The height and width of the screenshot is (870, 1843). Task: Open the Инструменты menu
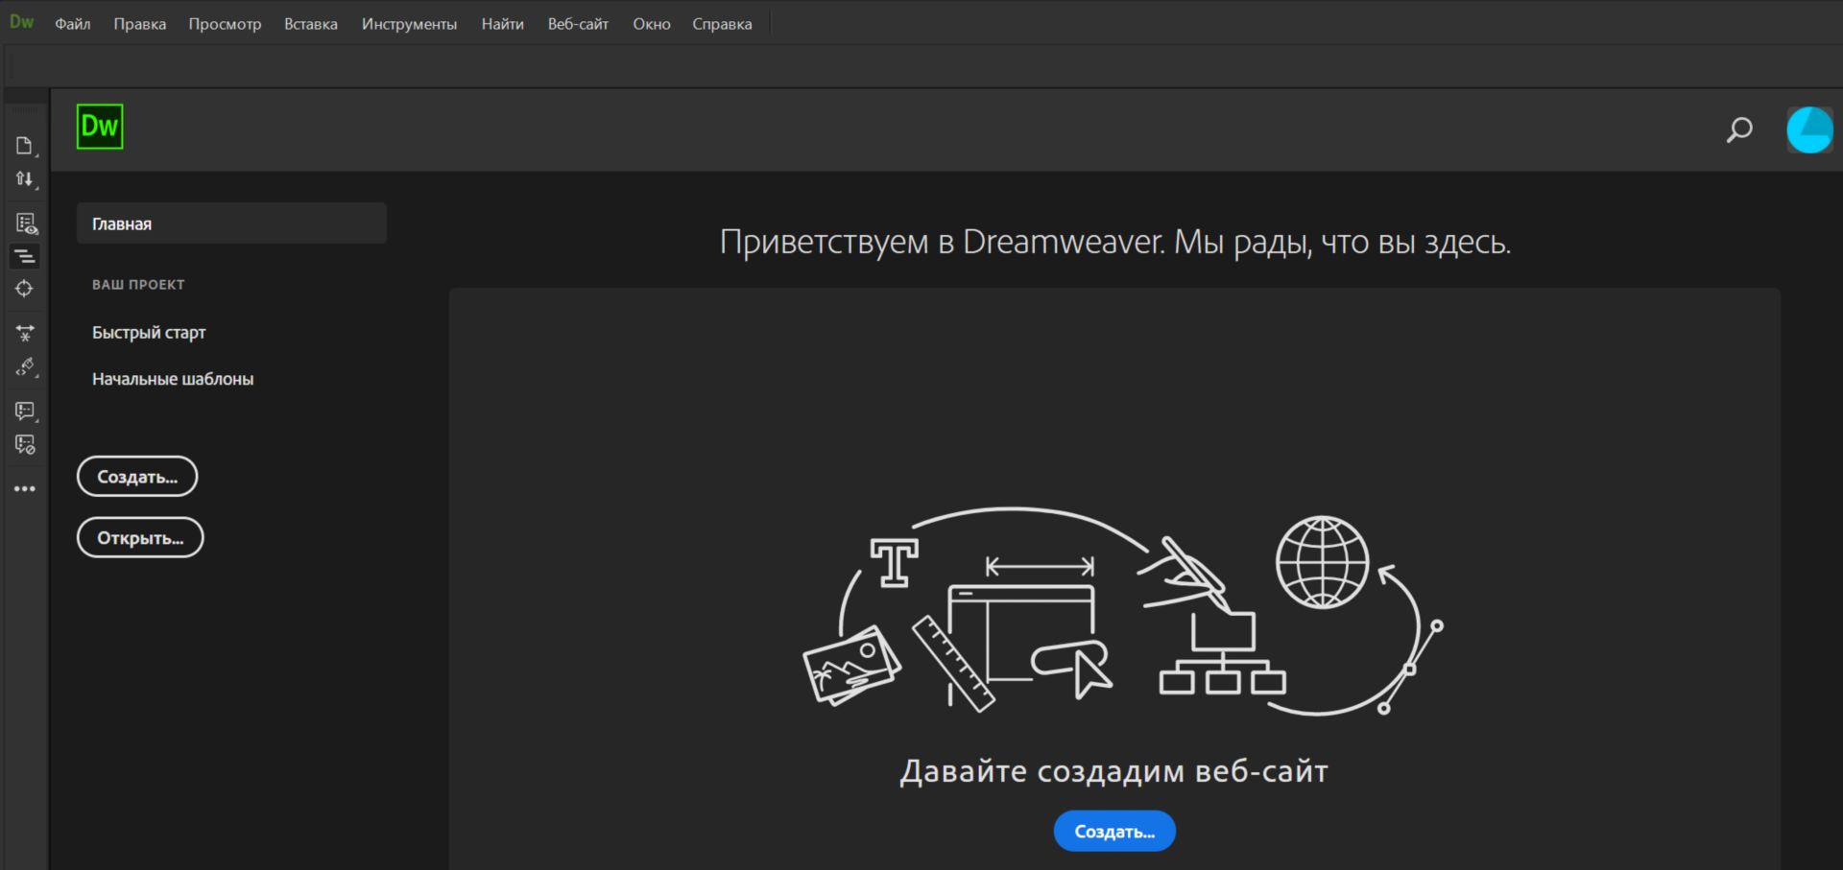coord(410,24)
